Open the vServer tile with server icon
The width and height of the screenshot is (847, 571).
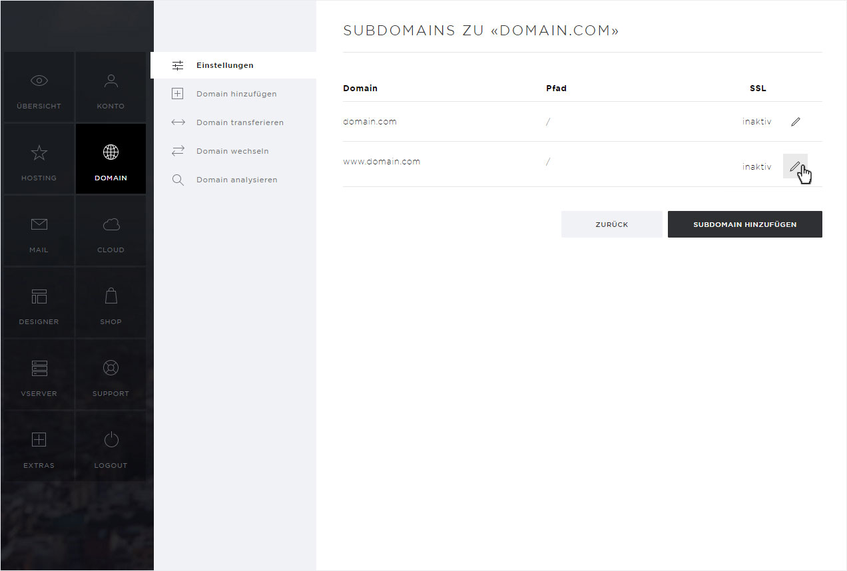point(39,374)
